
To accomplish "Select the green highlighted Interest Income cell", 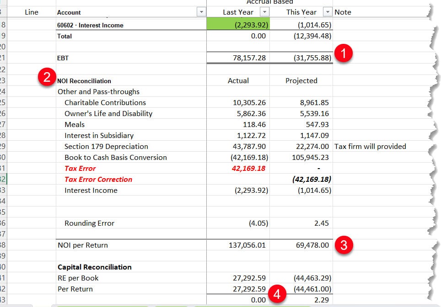I will click(x=238, y=25).
